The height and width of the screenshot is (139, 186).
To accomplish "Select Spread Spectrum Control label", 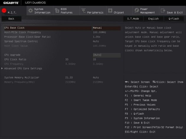I will pyautogui.click(x=21, y=41).
